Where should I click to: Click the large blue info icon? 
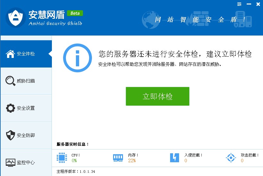(78, 58)
